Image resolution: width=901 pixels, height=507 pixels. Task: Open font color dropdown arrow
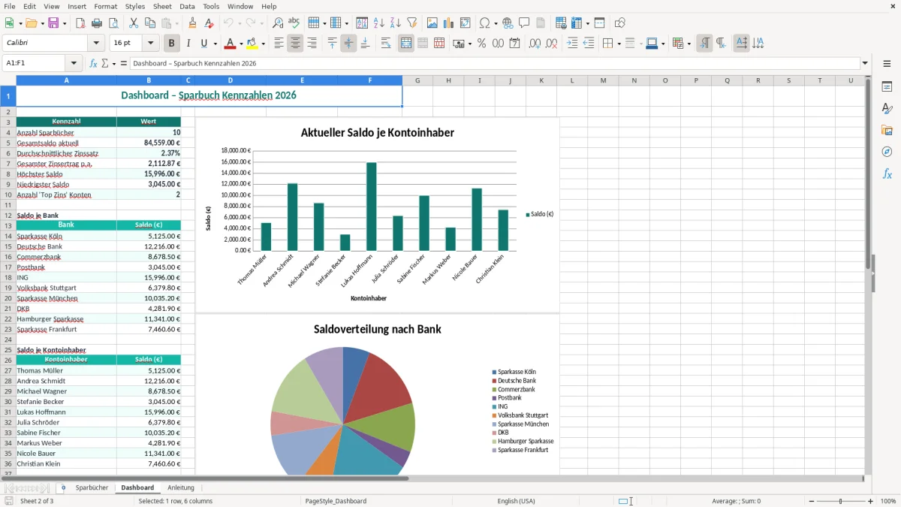click(241, 44)
